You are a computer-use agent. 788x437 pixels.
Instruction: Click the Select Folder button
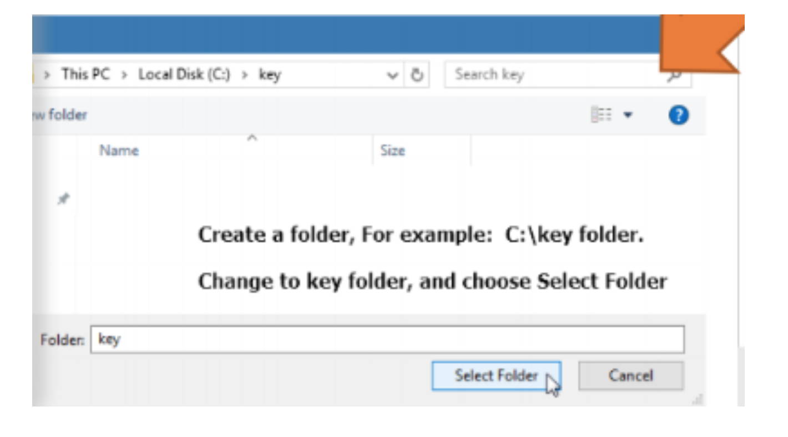pos(496,376)
